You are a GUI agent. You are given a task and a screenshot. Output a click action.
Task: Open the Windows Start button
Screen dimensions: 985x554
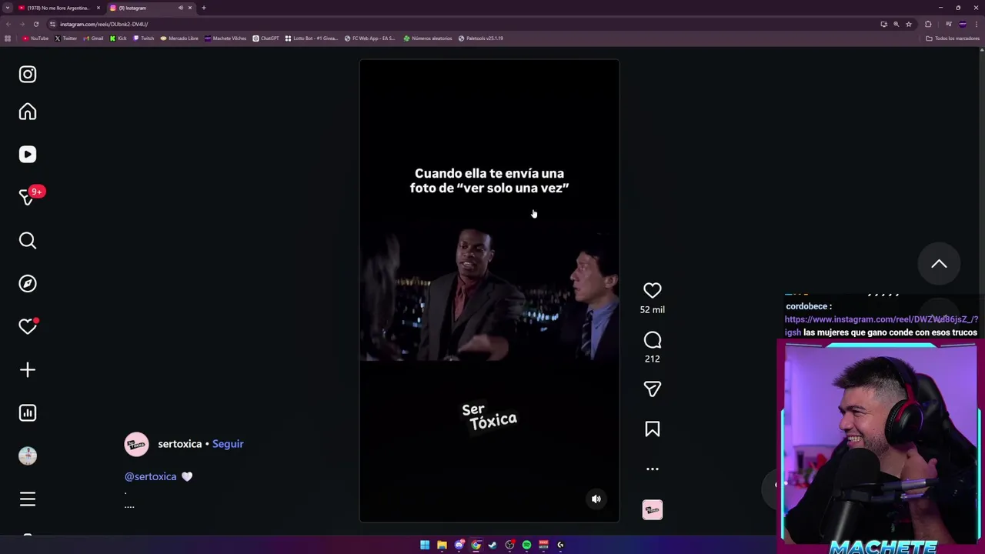pyautogui.click(x=425, y=545)
